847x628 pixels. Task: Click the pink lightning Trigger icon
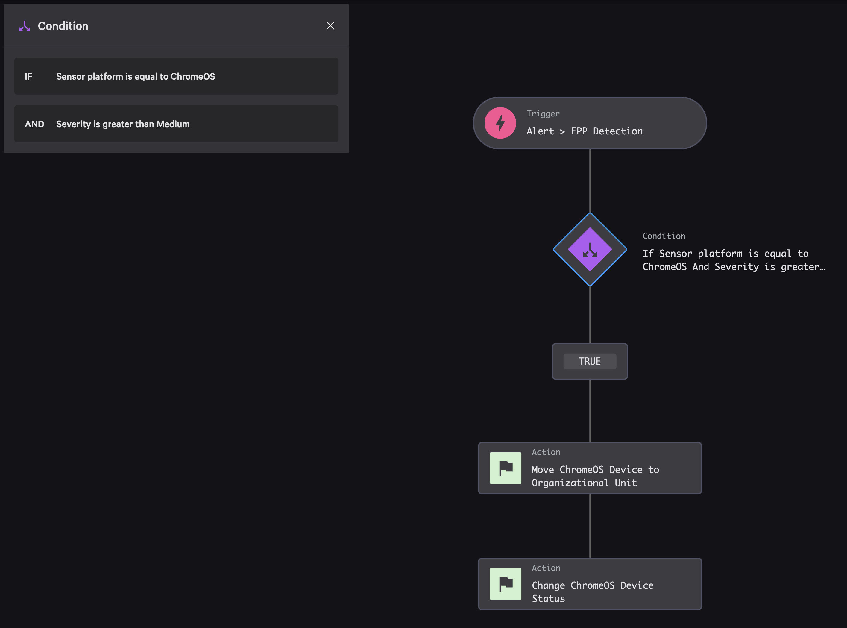[500, 123]
